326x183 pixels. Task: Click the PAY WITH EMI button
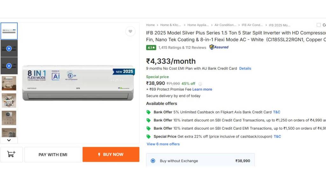[x=53, y=154]
